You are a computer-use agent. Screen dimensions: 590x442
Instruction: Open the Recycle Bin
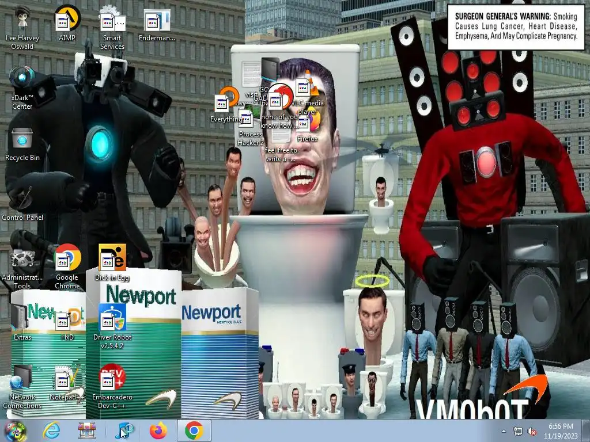tap(22, 144)
